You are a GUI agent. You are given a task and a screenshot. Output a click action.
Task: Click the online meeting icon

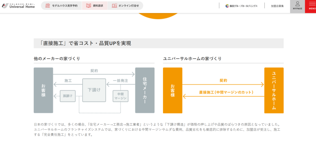(114, 6)
